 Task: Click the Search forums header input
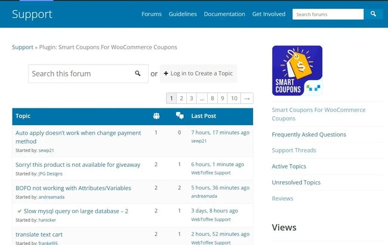[328, 14]
